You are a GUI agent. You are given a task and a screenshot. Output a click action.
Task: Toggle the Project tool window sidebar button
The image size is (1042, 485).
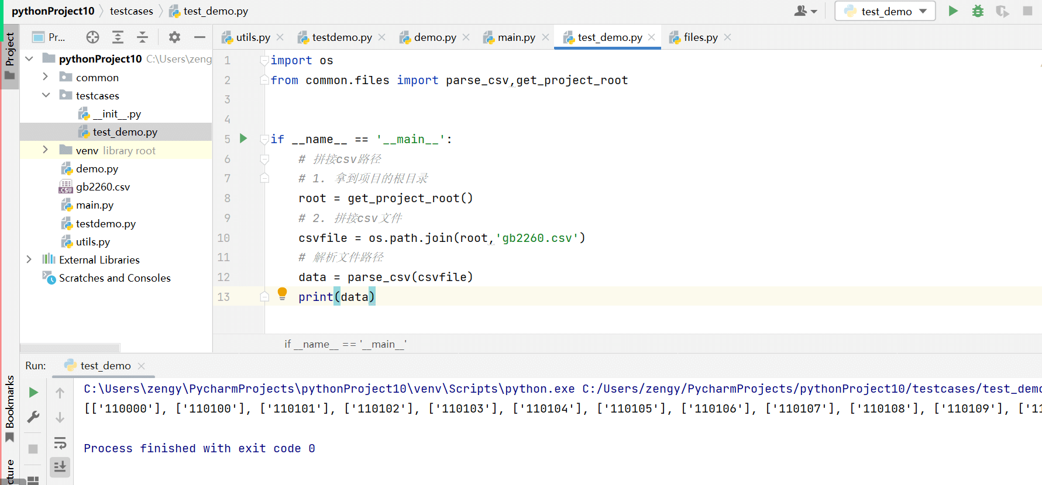click(x=9, y=56)
